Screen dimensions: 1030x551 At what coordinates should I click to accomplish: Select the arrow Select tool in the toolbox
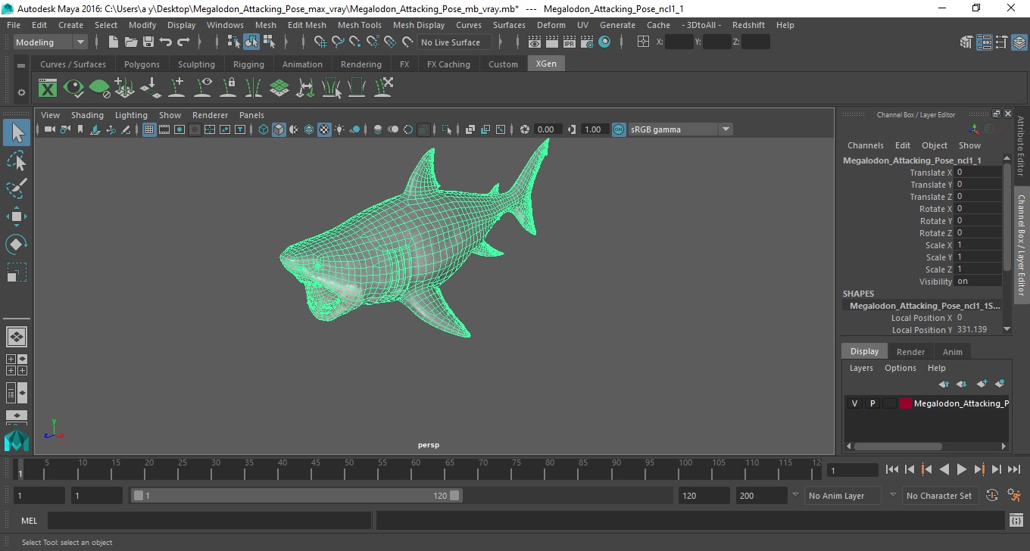(x=17, y=133)
